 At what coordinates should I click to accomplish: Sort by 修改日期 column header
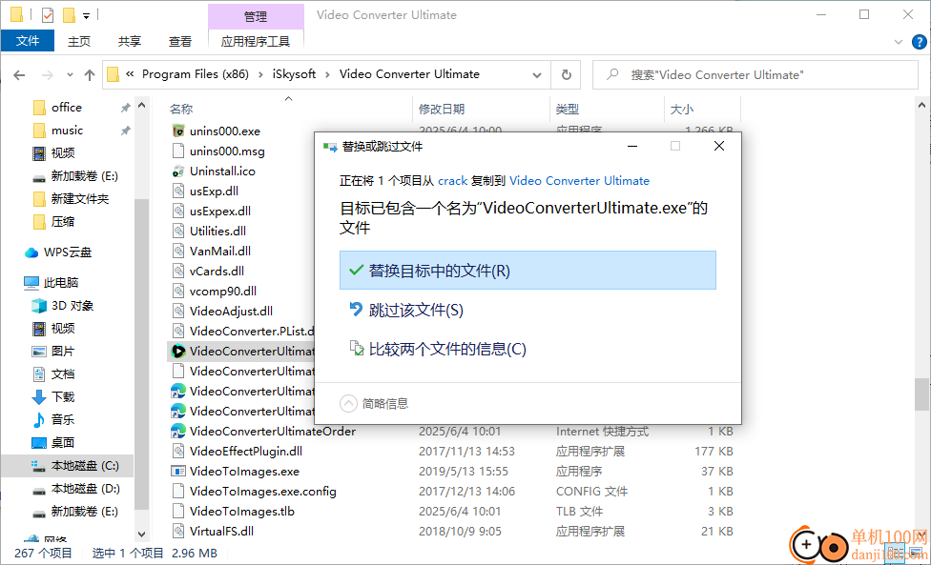point(441,109)
